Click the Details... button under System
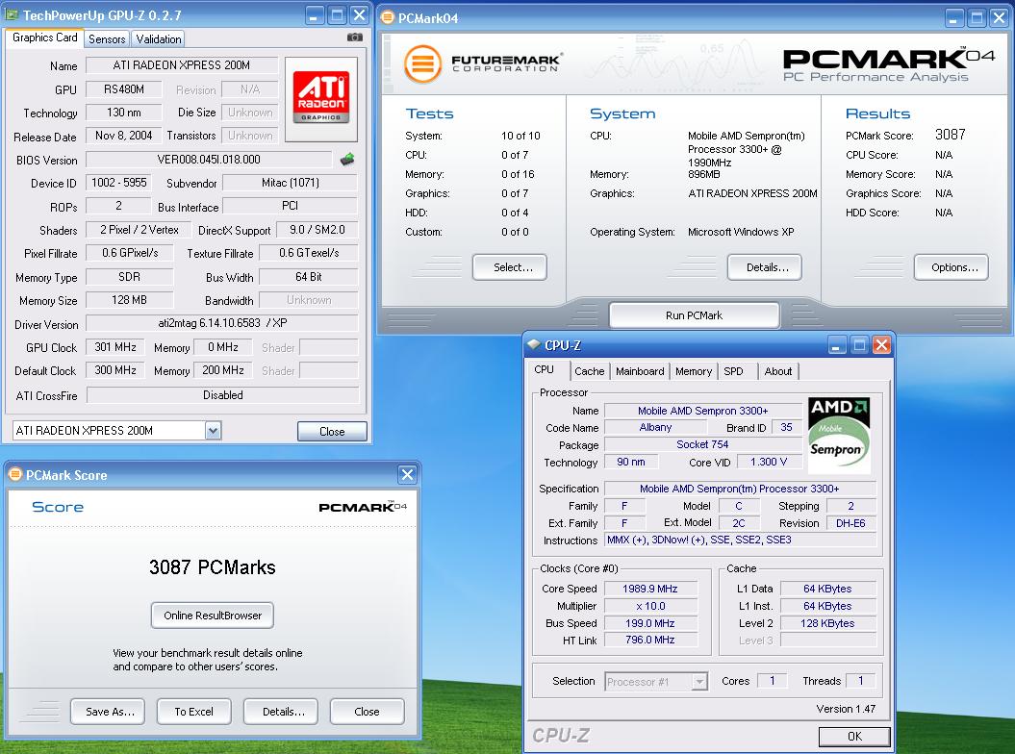The height and width of the screenshot is (754, 1015). click(765, 267)
